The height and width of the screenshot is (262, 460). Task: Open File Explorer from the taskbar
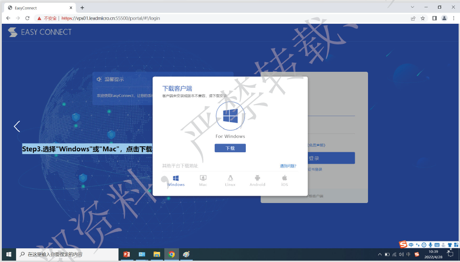tap(157, 254)
